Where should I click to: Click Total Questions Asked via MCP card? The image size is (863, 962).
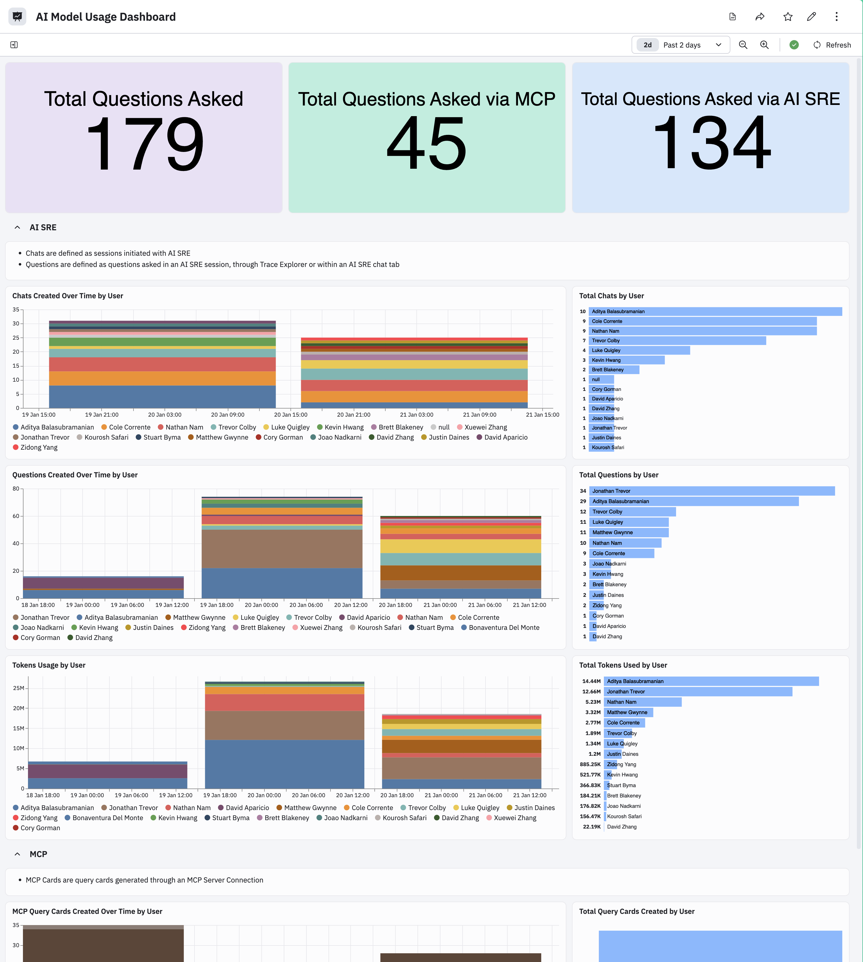click(x=426, y=137)
